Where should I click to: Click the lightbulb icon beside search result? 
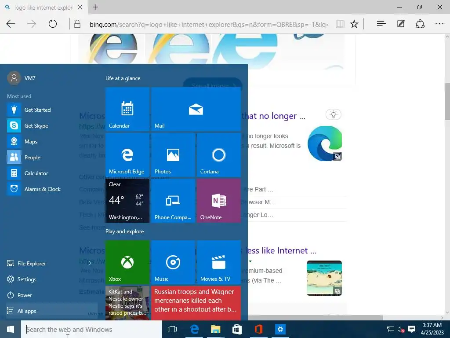click(x=333, y=114)
